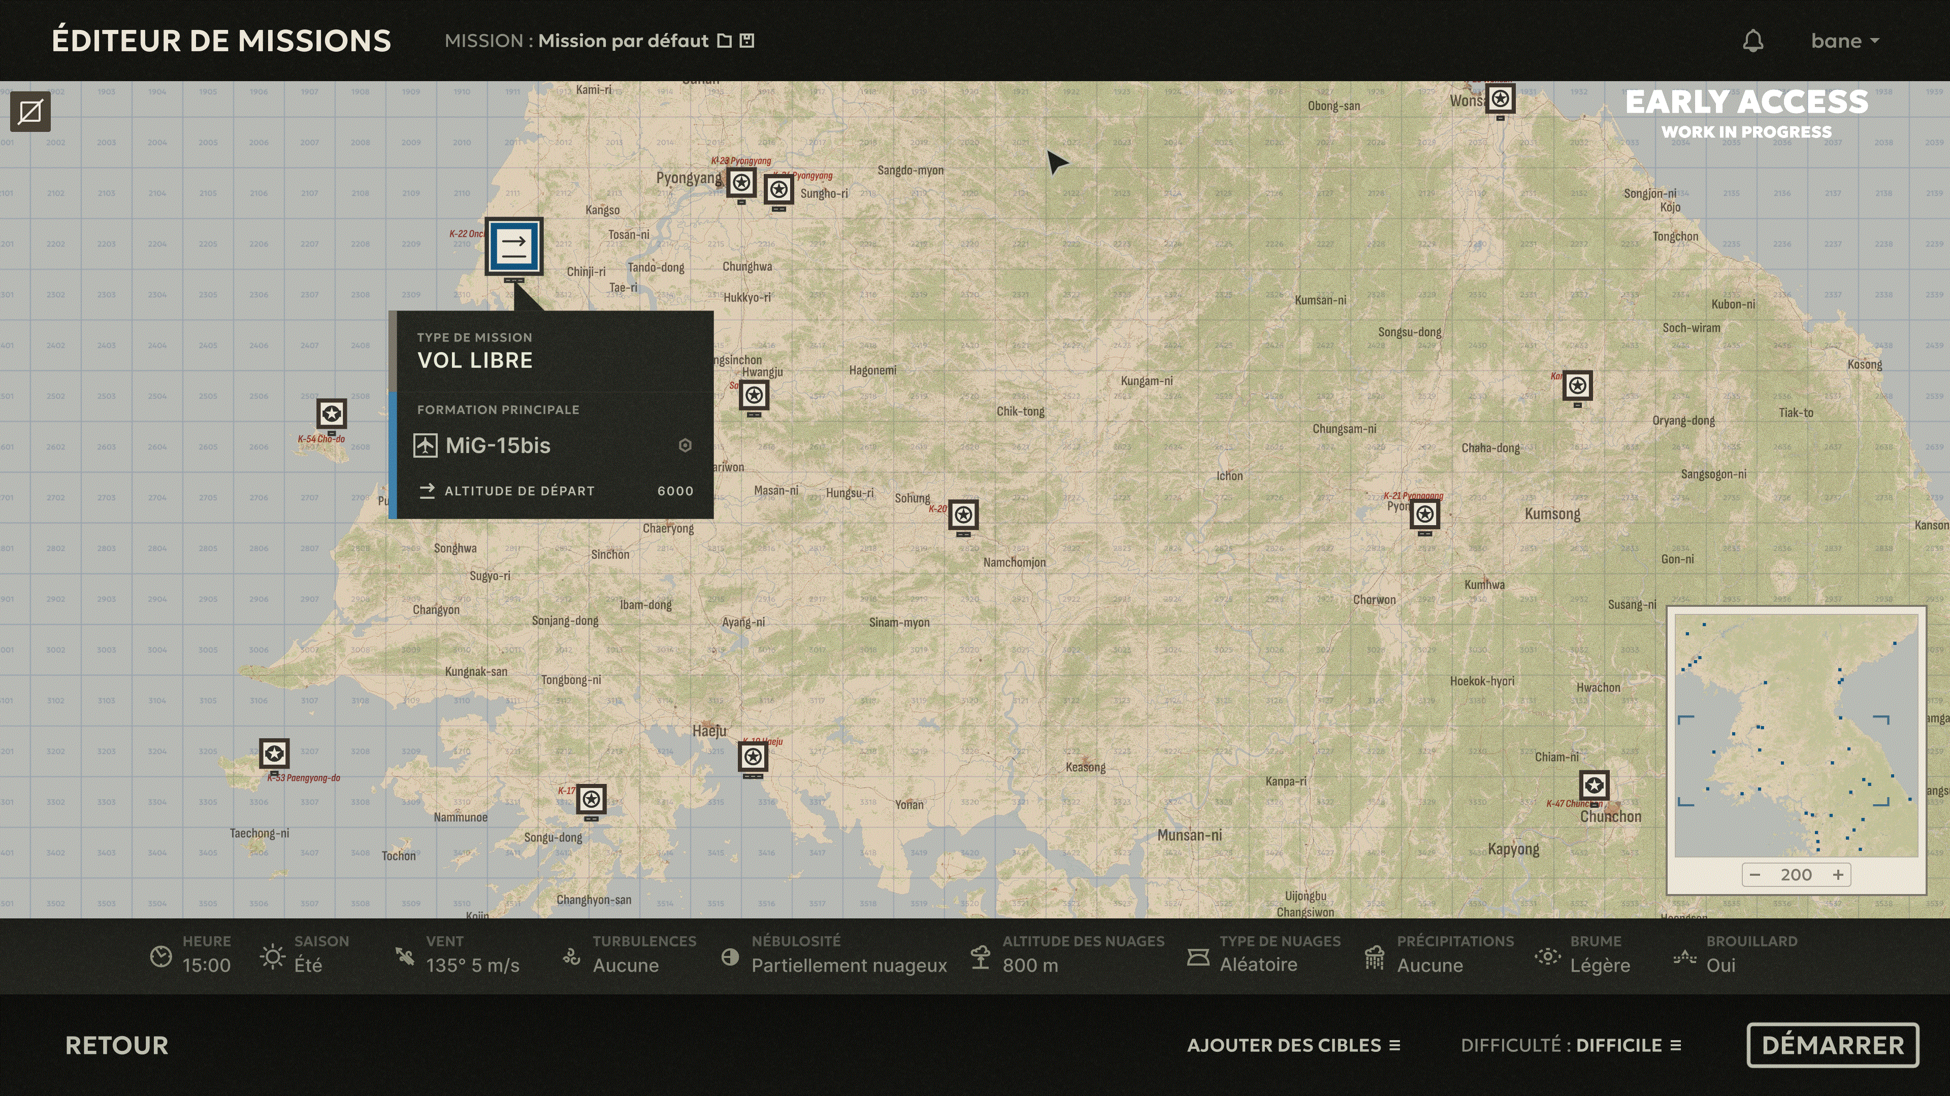
Task: Select the K-54 Cho-do airfield marker
Action: pos(332,415)
